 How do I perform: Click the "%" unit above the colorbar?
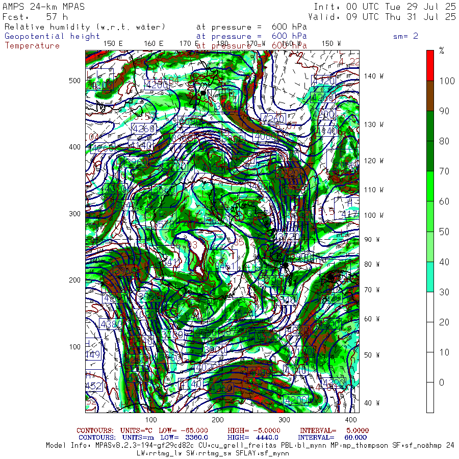point(442,50)
